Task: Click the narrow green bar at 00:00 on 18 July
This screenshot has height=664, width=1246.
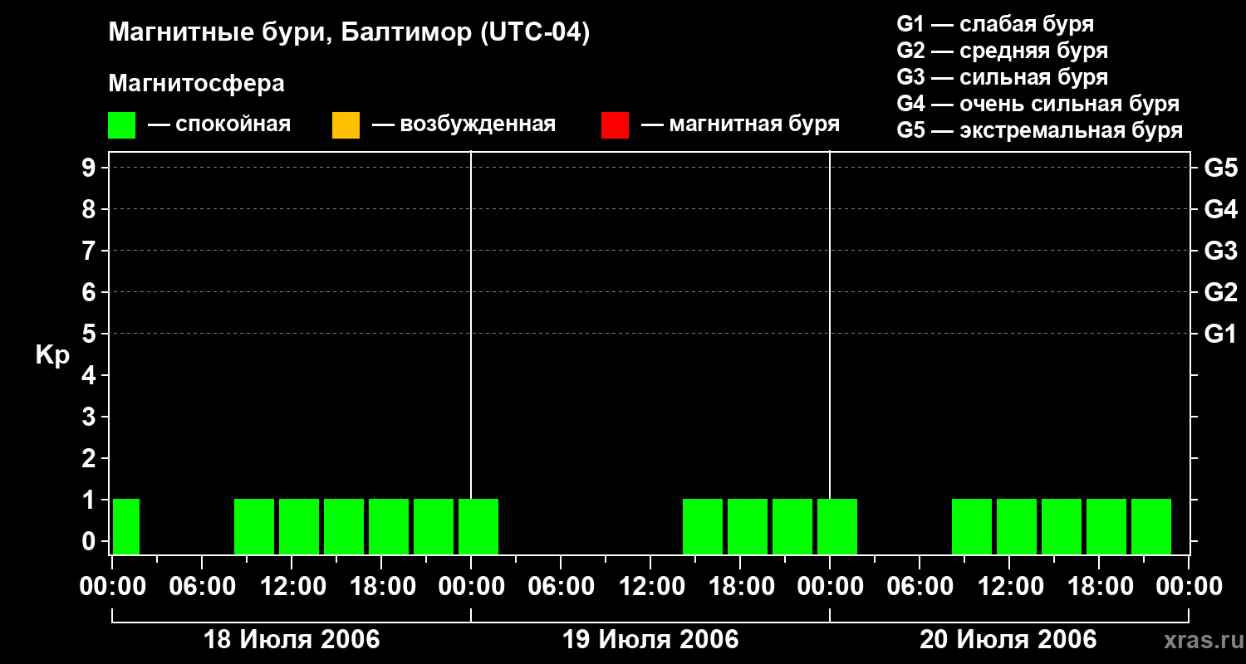Action: pos(126,526)
